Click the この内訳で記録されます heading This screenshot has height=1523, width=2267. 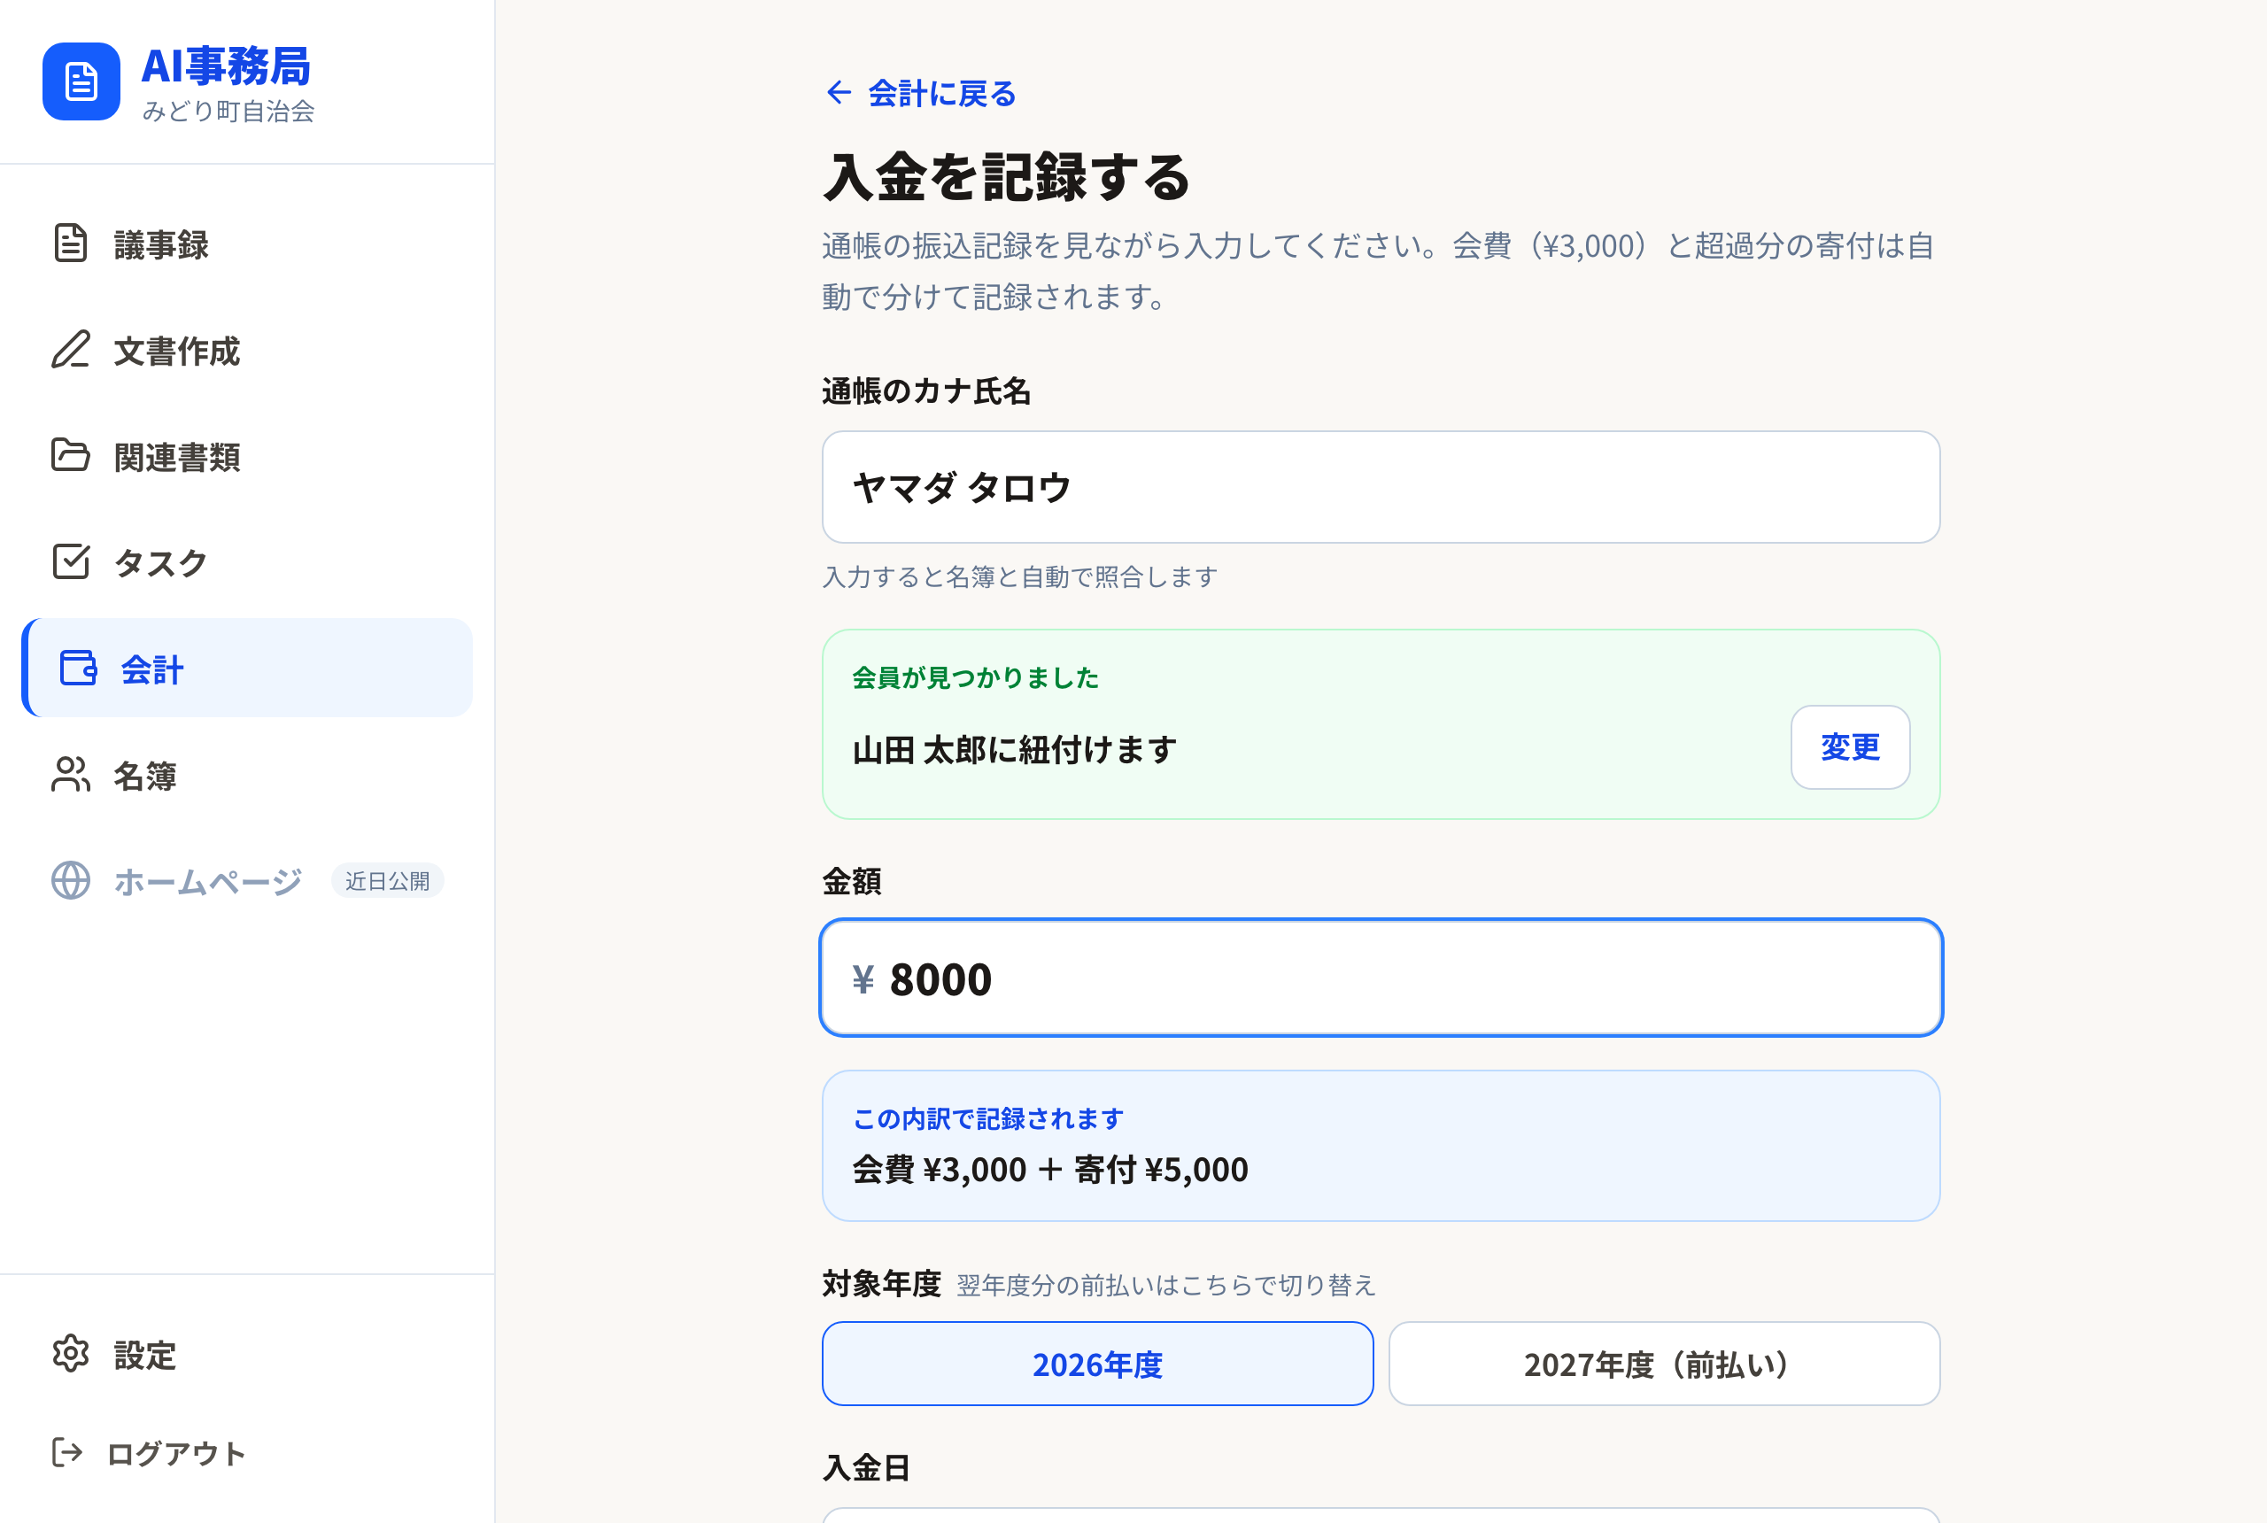987,1119
